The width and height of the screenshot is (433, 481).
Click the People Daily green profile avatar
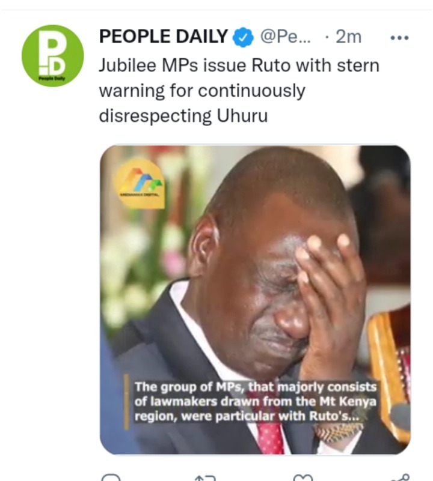click(x=52, y=55)
